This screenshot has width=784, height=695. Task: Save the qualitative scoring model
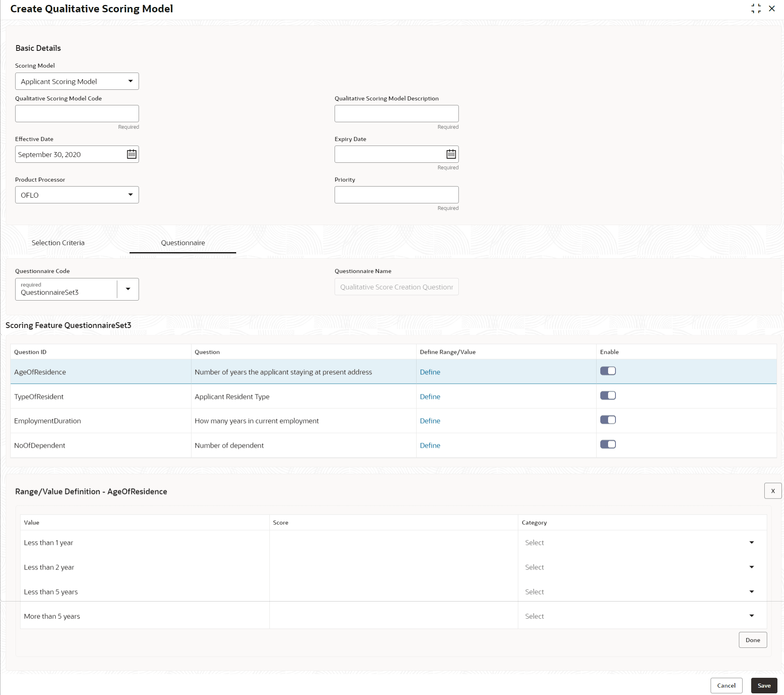[x=764, y=686]
